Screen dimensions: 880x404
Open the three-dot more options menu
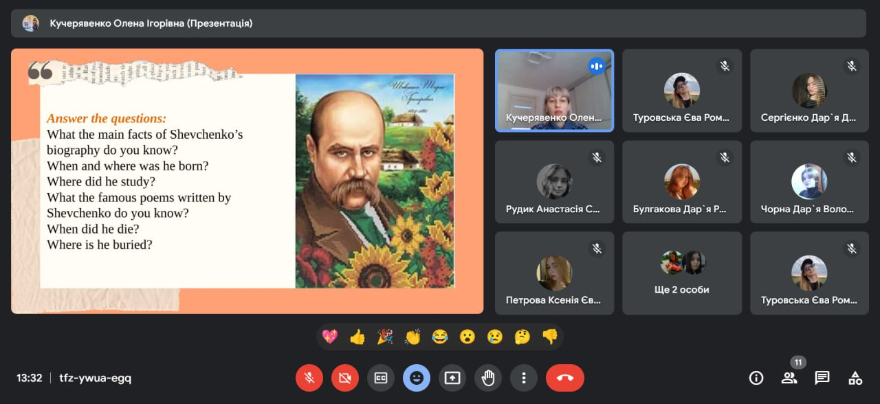[524, 378]
